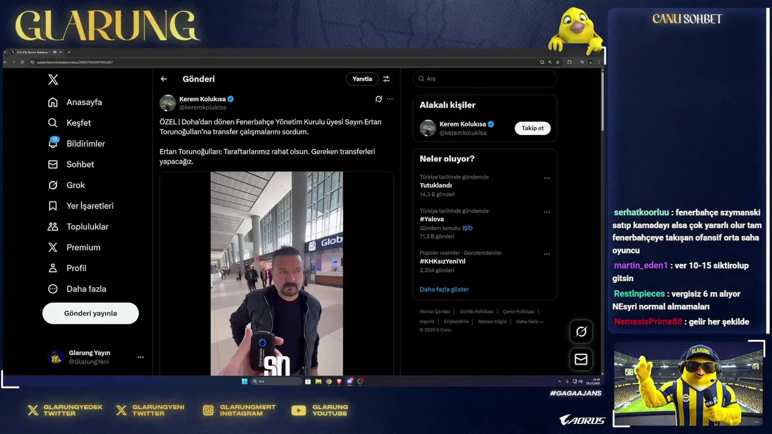Viewport: 772px width, 434px height.
Task: Open Hizmet Şartları footer link
Action: click(435, 312)
